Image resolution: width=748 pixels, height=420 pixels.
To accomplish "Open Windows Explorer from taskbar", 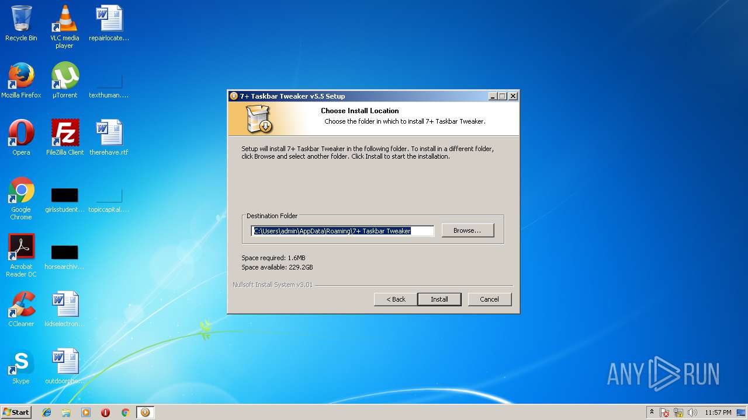I will coord(66,412).
